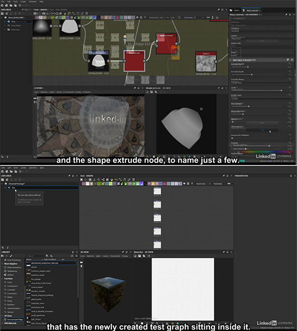
Task: Click copy icon in lower 2D View toolbar
Action: pyautogui.click(x=144, y=256)
